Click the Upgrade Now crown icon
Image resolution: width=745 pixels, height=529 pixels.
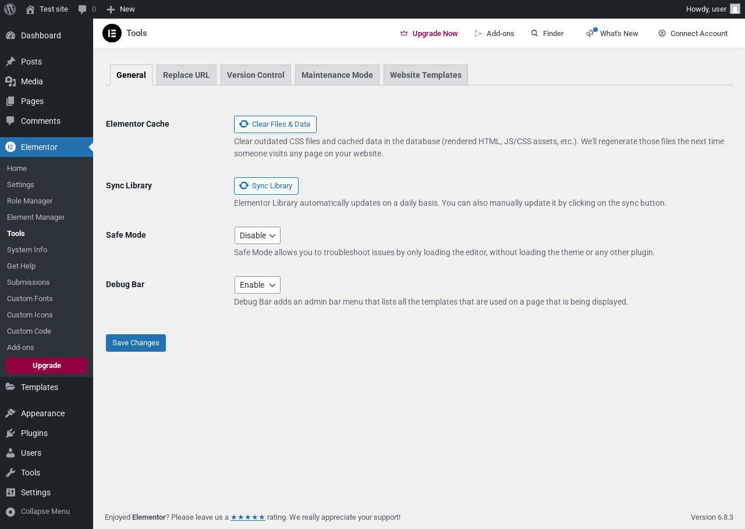[404, 33]
